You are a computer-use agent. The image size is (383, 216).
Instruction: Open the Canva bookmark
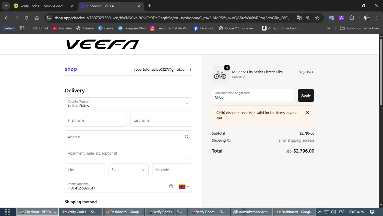pyautogui.click(x=106, y=28)
